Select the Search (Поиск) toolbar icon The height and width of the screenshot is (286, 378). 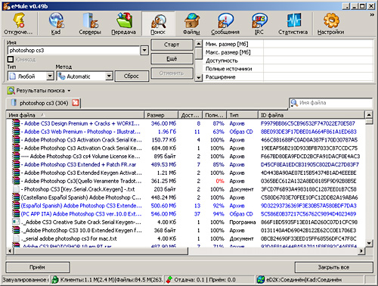(x=158, y=21)
